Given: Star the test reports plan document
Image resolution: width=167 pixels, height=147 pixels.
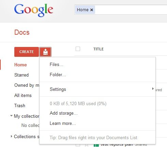Looking at the screenshot, I should point(87,145).
